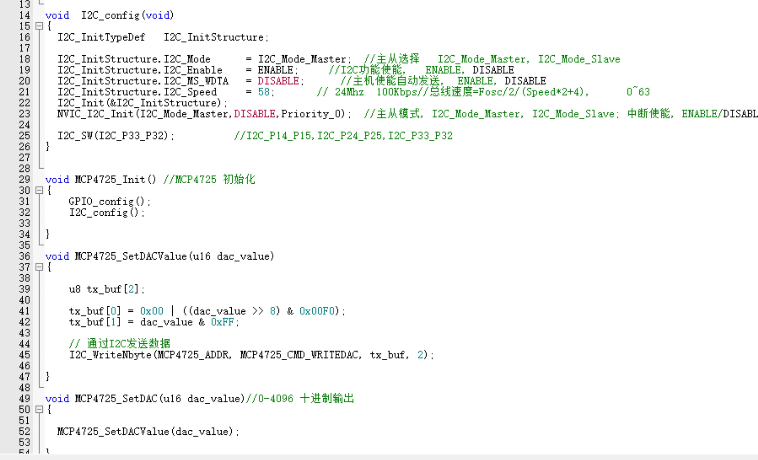Click line number 45 in gutter
Screen dimensions: 758x460
coord(25,355)
